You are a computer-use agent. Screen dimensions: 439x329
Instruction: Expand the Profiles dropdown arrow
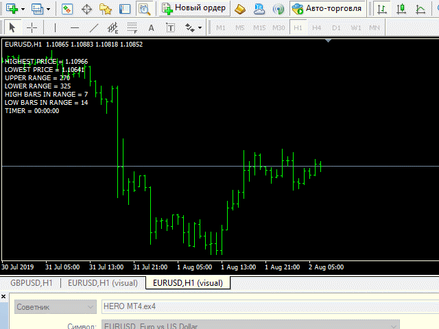(48, 9)
